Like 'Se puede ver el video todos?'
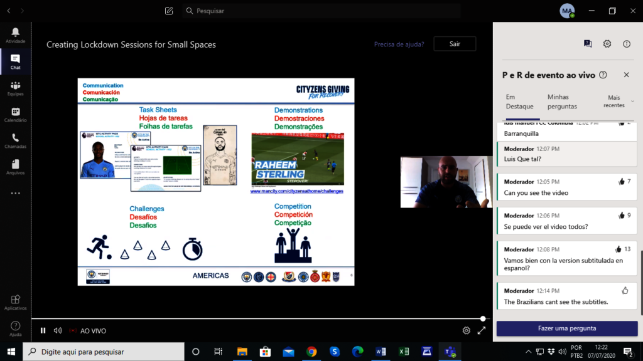Screen dimensions: 643x361 621,216
